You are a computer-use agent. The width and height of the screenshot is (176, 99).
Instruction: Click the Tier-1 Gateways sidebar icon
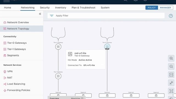(5, 49)
